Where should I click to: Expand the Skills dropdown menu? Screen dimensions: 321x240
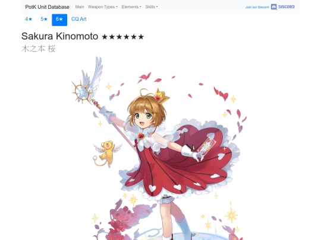tap(152, 7)
